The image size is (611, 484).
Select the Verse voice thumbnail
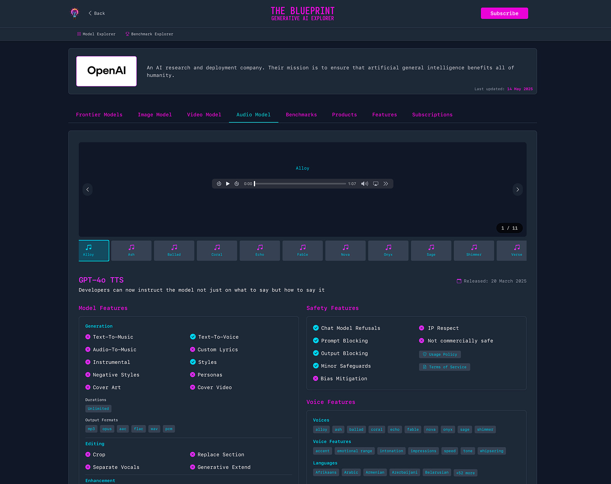tap(512, 250)
